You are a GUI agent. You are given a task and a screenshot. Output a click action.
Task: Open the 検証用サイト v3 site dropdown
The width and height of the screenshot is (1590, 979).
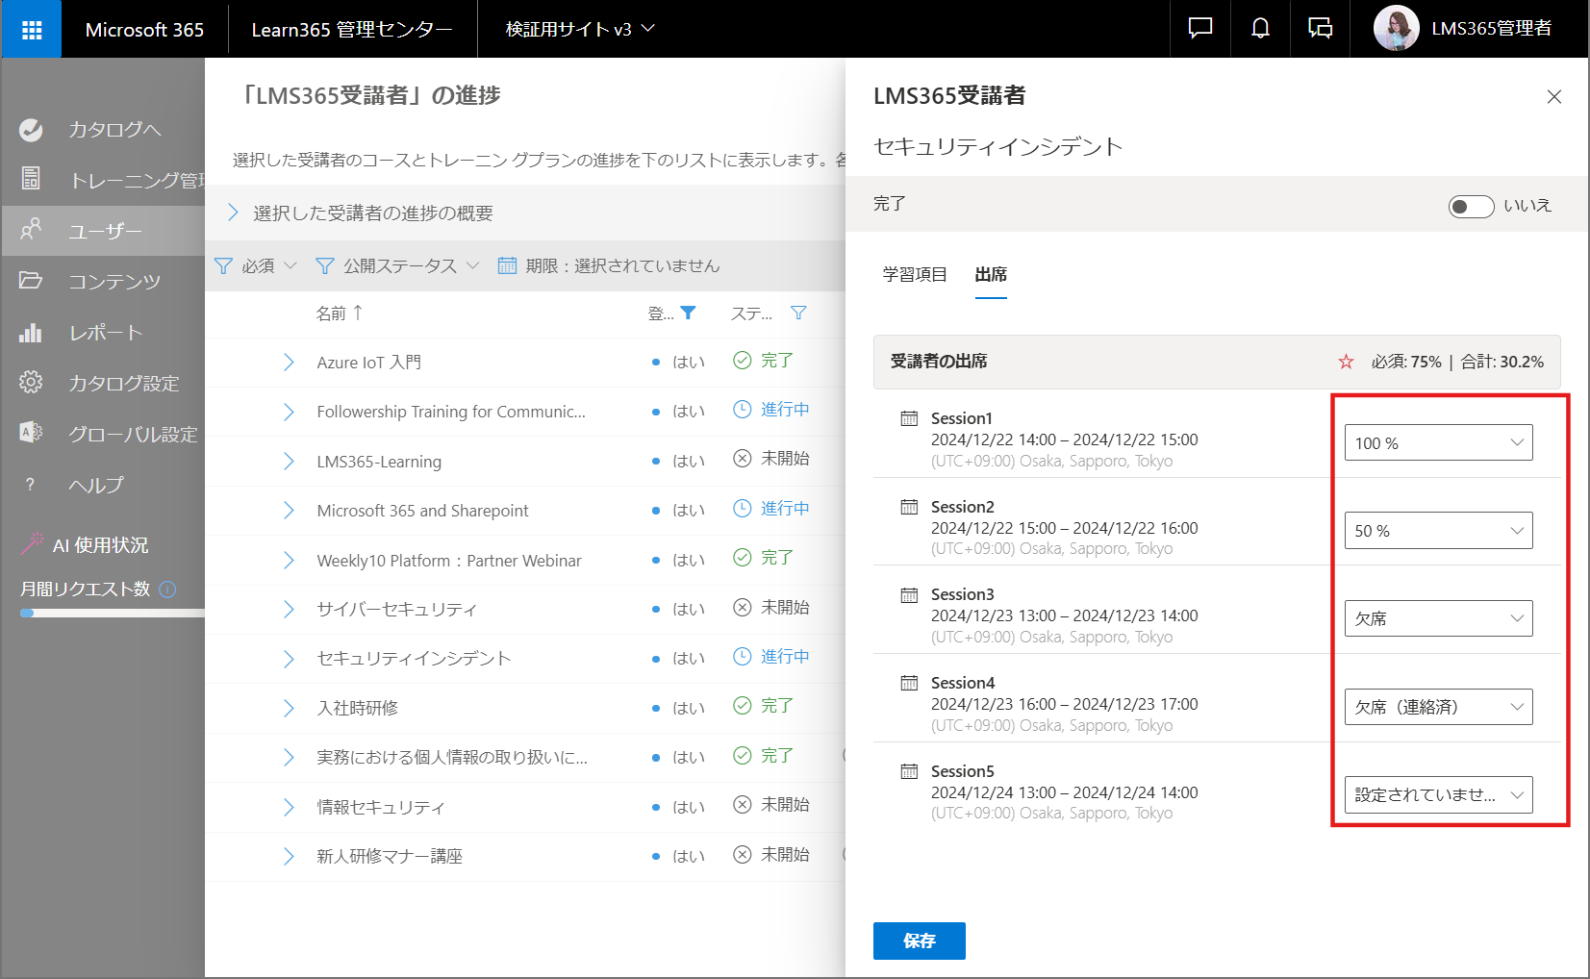tap(580, 30)
